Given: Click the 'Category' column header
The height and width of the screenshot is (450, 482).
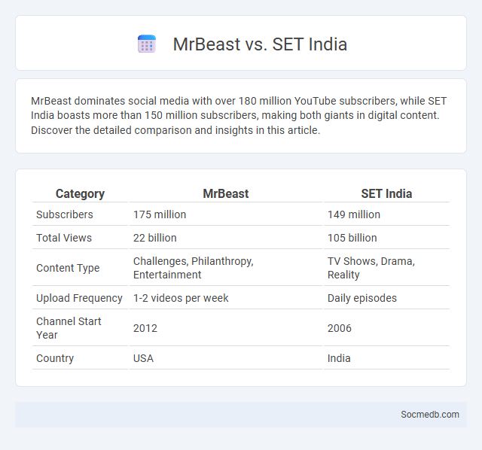Looking at the screenshot, I should 80,193.
